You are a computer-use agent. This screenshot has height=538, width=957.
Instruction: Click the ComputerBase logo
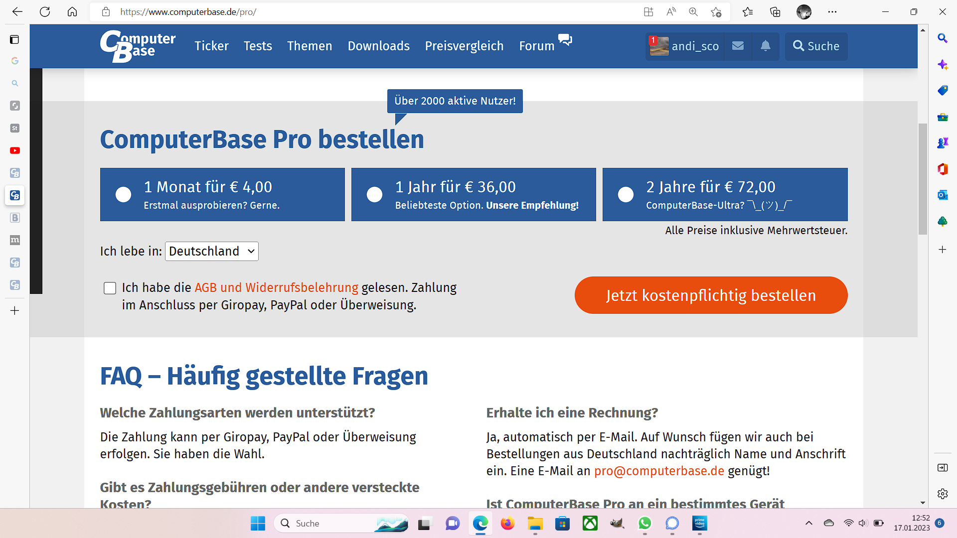(x=138, y=46)
